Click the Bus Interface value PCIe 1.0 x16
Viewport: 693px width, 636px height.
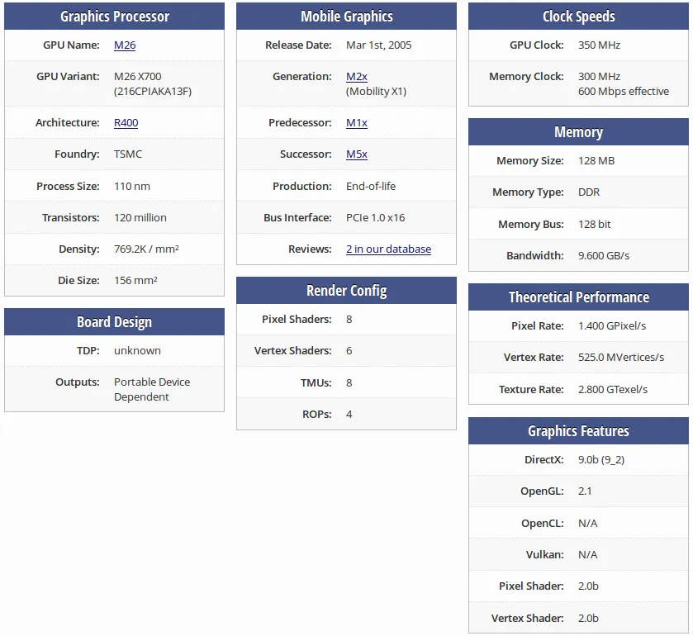tap(375, 218)
